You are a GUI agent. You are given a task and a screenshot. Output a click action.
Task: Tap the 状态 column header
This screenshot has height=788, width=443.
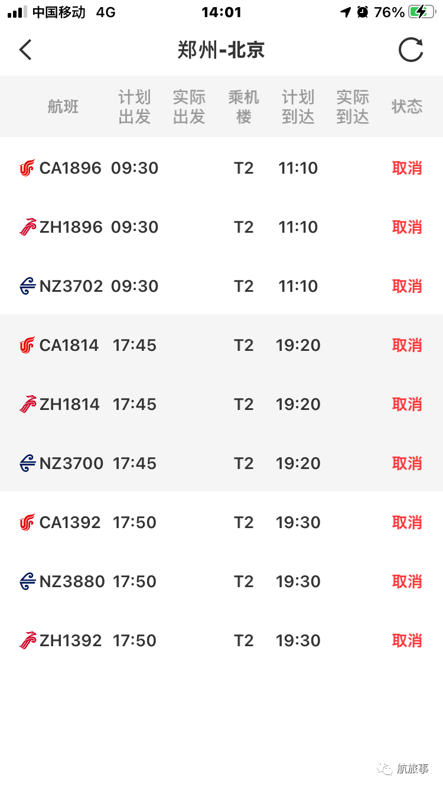[x=407, y=107]
